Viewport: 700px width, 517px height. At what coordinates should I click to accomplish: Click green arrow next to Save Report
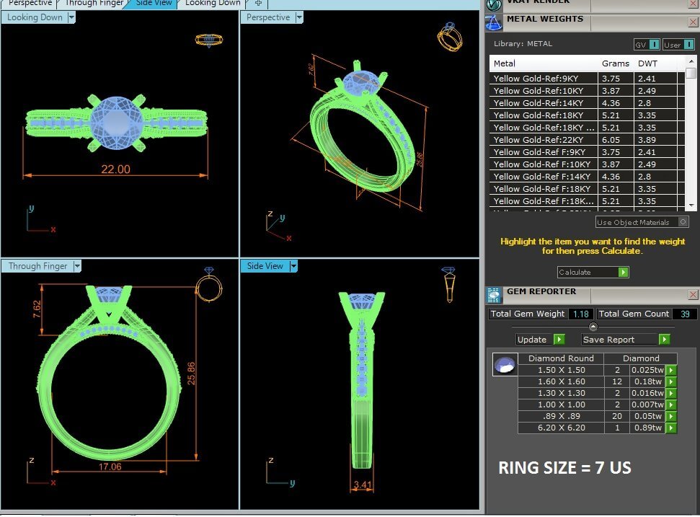[x=664, y=340]
